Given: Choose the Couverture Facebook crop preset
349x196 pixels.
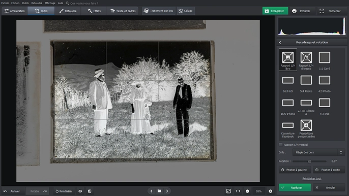Looking at the screenshot, I should click(x=288, y=129).
